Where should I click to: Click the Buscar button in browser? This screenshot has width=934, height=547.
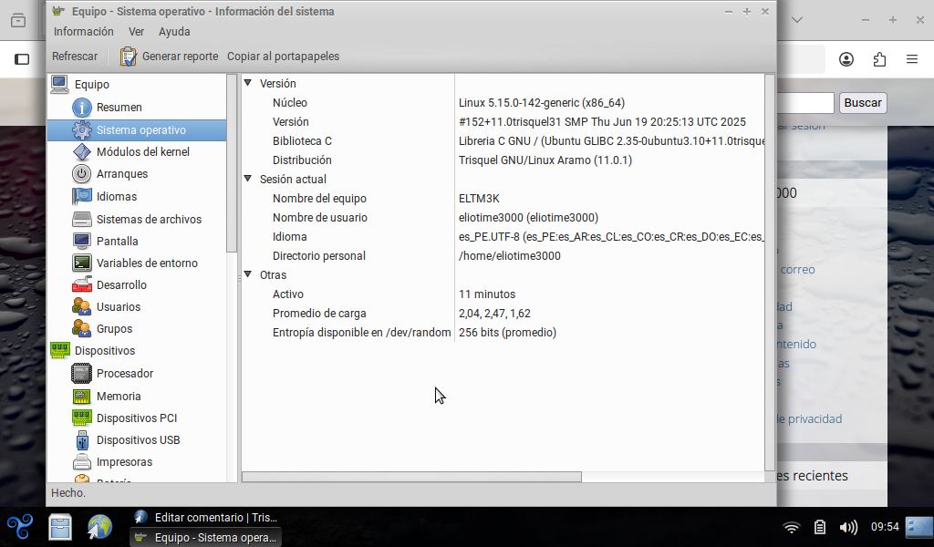(863, 103)
